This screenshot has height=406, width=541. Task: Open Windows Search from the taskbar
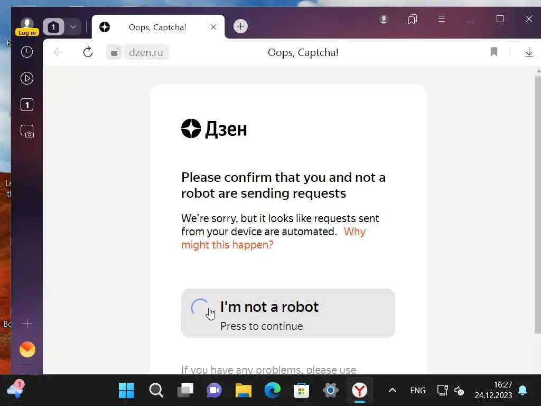click(156, 391)
